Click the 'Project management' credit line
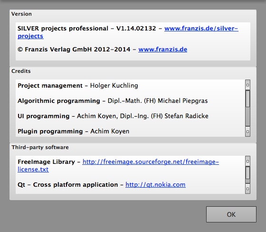Image resolution: width=266 pixels, height=232 pixels. pos(78,86)
